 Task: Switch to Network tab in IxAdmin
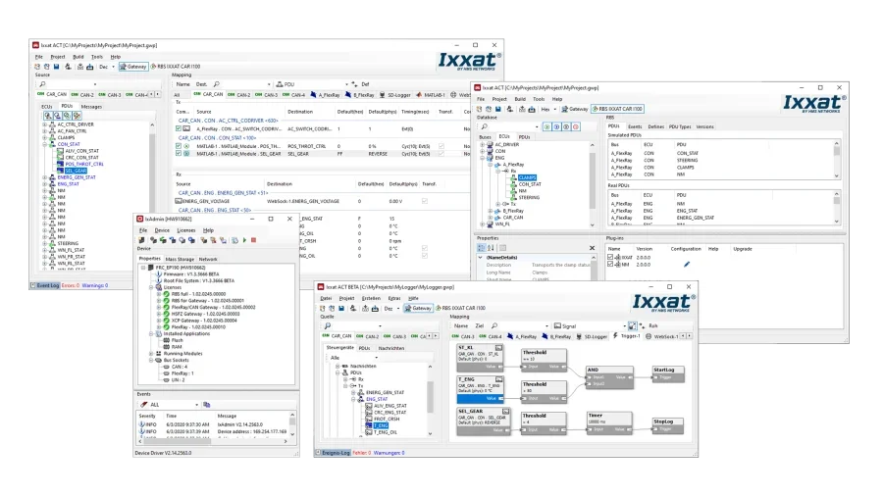tap(208, 259)
